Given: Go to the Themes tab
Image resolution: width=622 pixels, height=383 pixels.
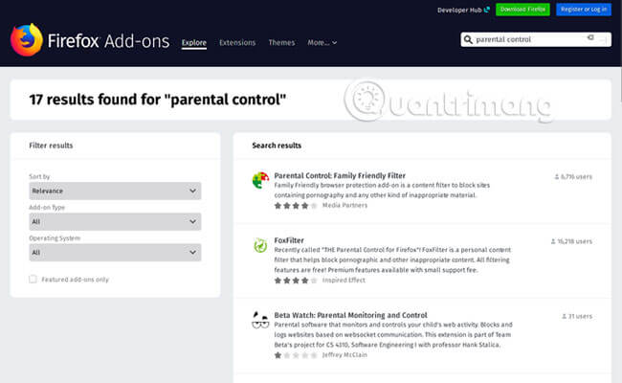Looking at the screenshot, I should coord(281,43).
